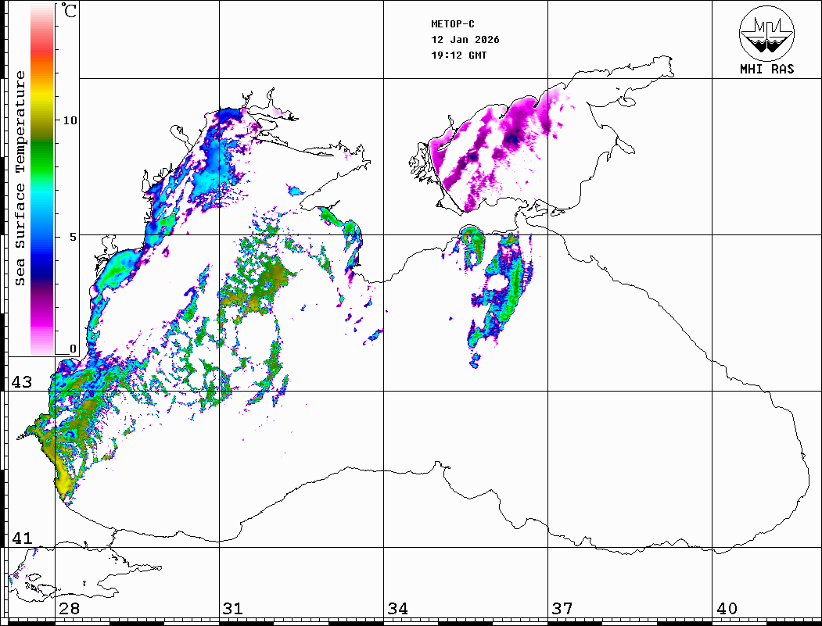Click the 0 mark on temperature scale
This screenshot has width=822, height=626.
click(73, 349)
